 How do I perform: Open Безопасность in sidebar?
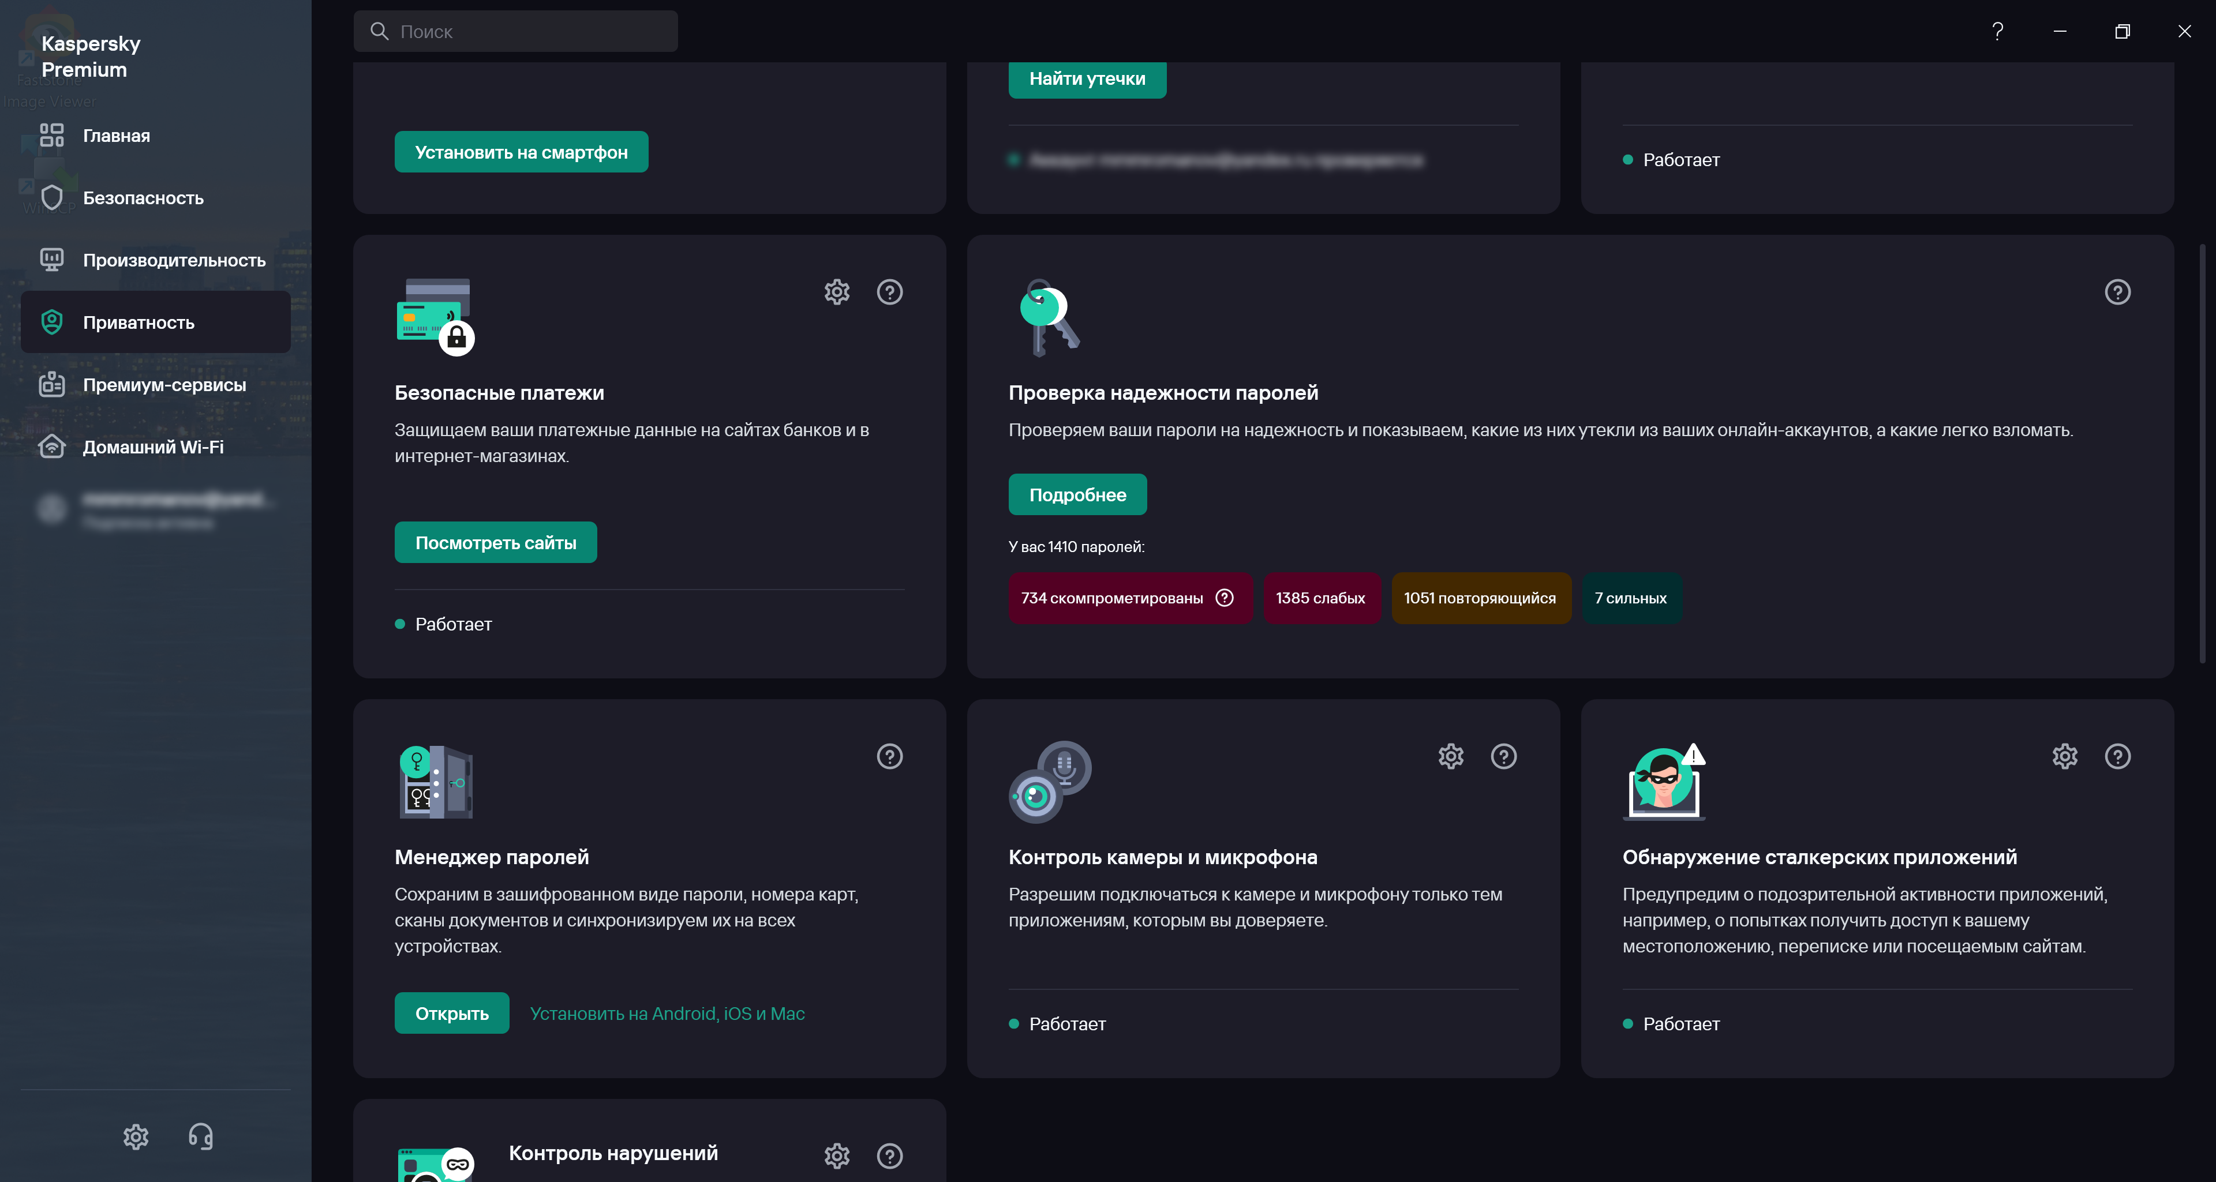143,198
